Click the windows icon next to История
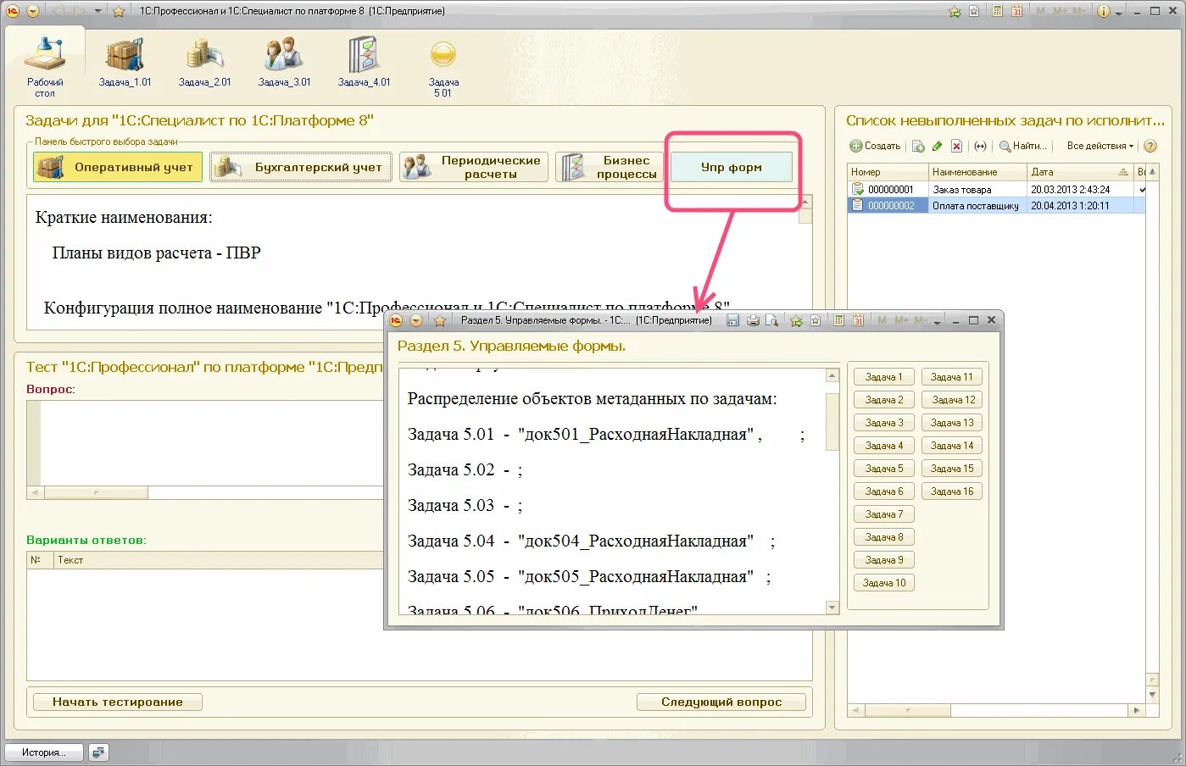 [98, 752]
